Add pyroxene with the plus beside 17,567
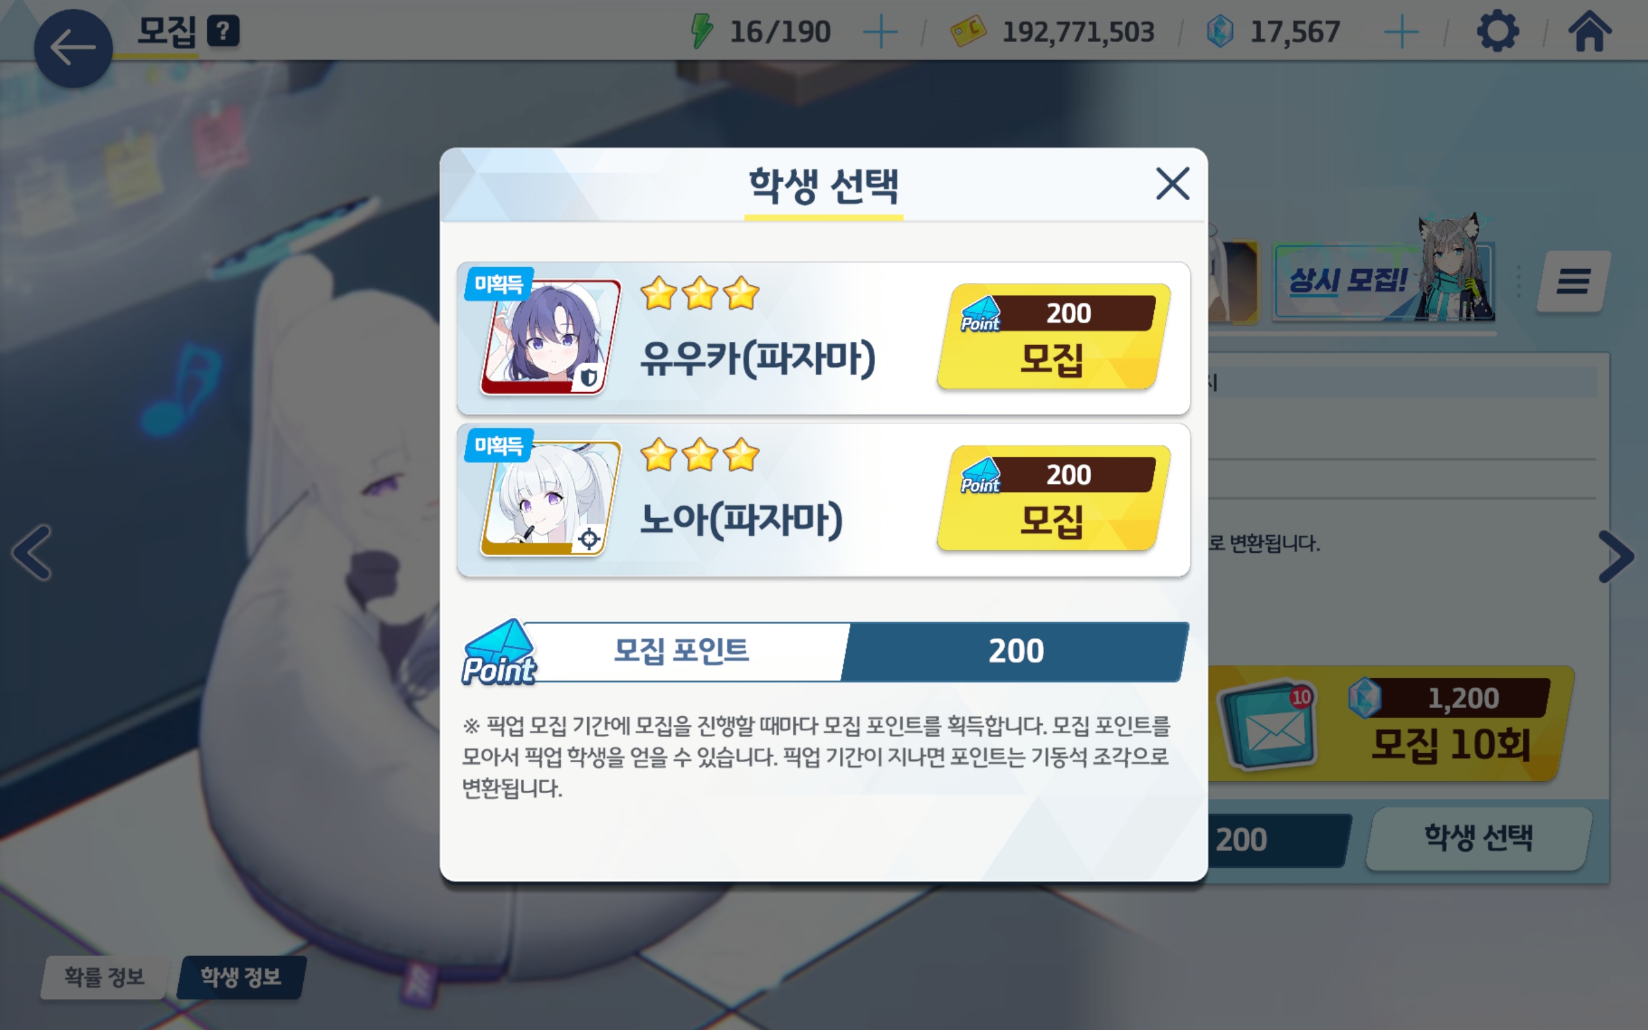This screenshot has width=1648, height=1030. click(x=1401, y=32)
